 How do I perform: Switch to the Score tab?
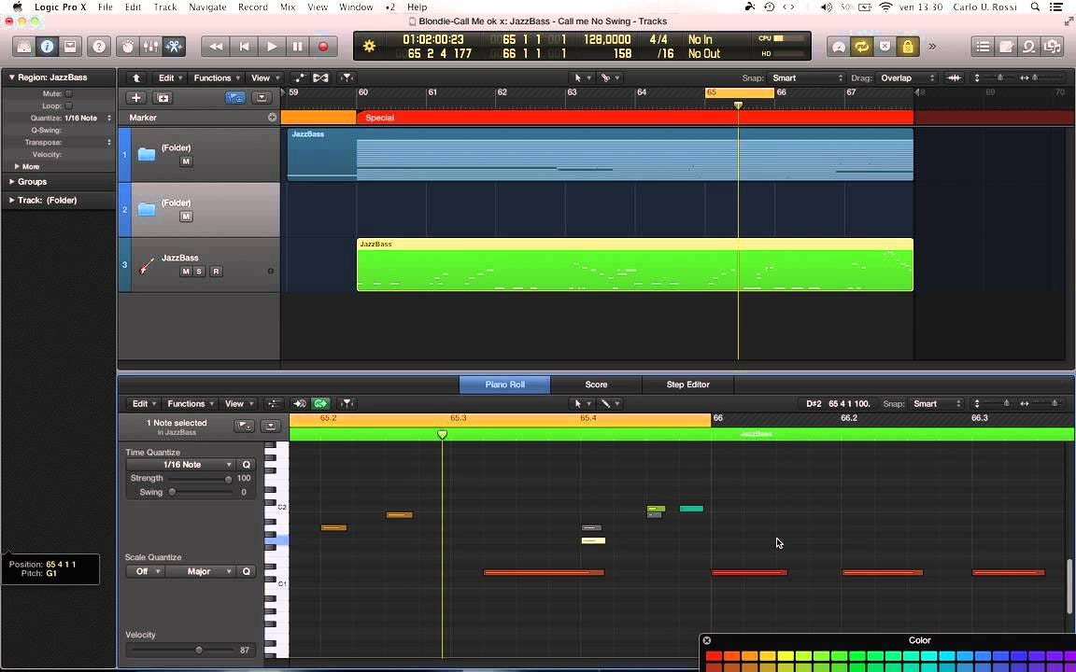point(596,385)
